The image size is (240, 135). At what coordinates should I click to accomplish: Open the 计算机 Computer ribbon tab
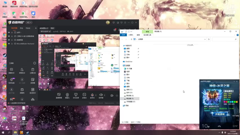point(131,35)
